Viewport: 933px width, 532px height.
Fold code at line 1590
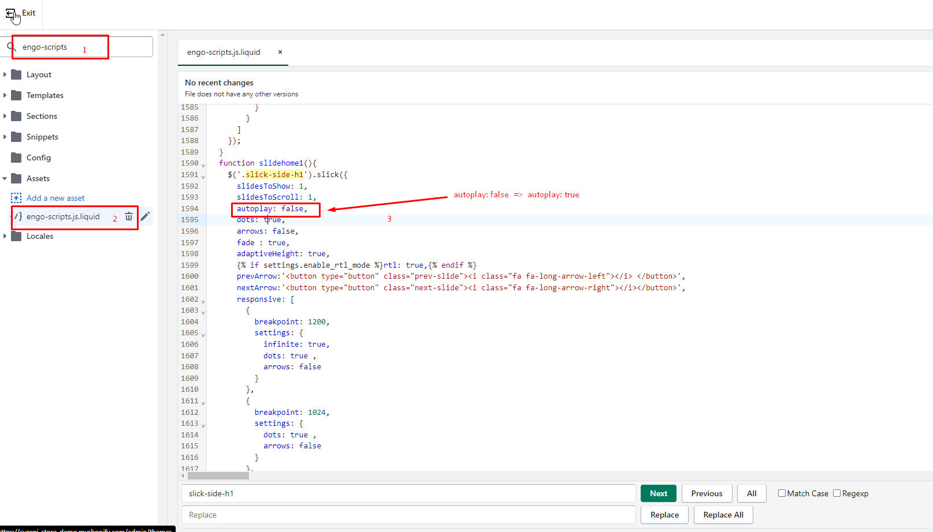[203, 165]
